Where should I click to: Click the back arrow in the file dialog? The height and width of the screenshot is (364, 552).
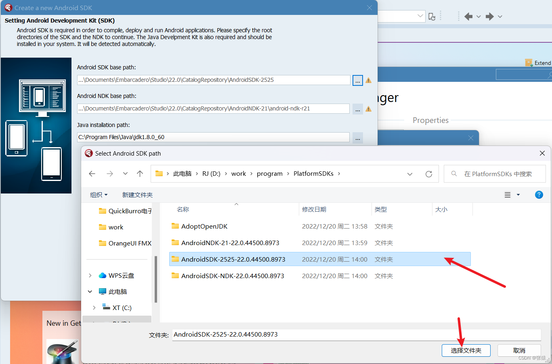tap(92, 173)
